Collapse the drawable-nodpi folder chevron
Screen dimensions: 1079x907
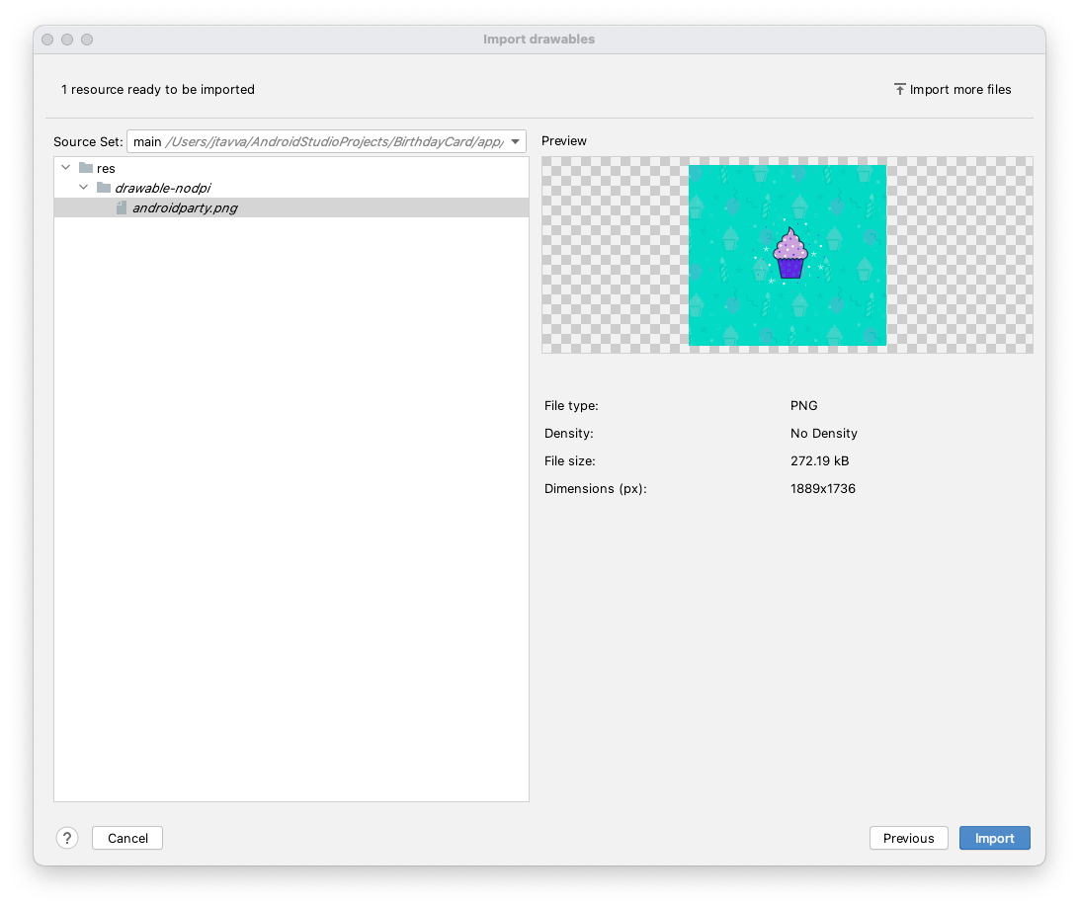[84, 188]
